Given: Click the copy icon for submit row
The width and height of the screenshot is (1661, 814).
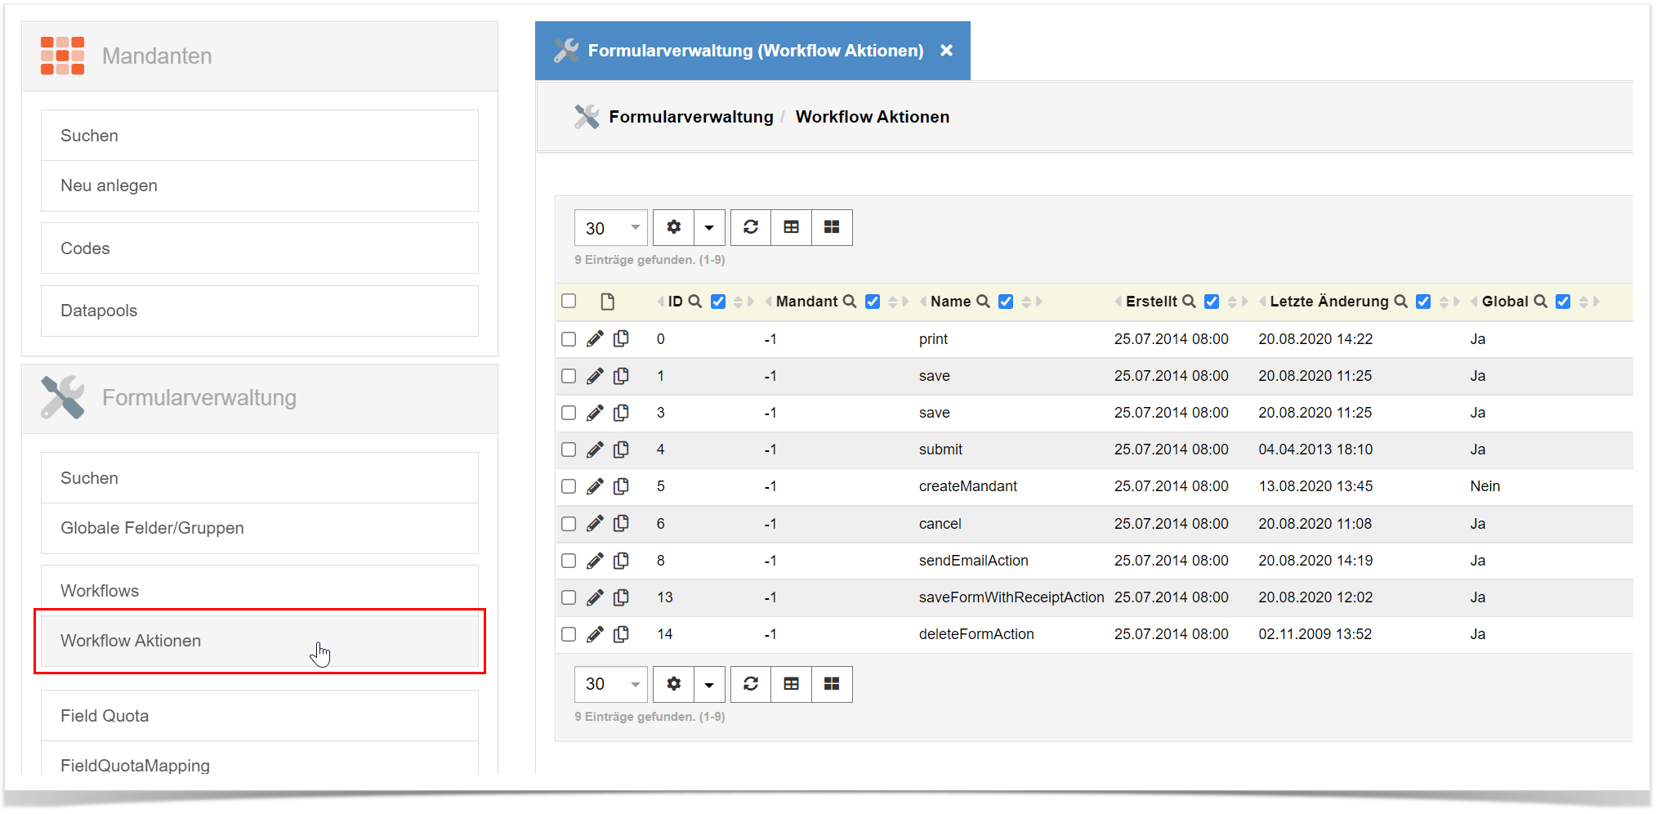Looking at the screenshot, I should pos(621,449).
